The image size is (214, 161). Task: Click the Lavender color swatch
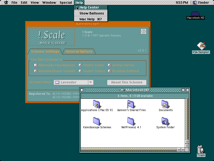pos(57,82)
